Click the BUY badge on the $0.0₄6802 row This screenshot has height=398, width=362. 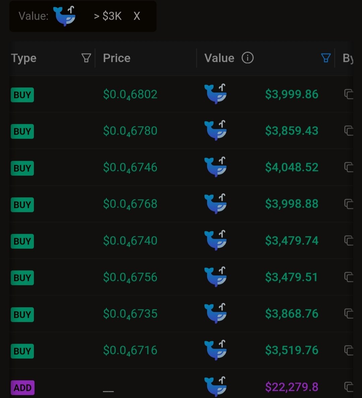click(x=22, y=94)
